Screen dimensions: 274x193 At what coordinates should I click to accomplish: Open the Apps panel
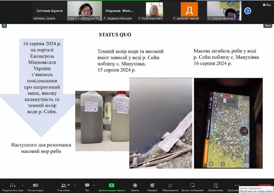170,185
